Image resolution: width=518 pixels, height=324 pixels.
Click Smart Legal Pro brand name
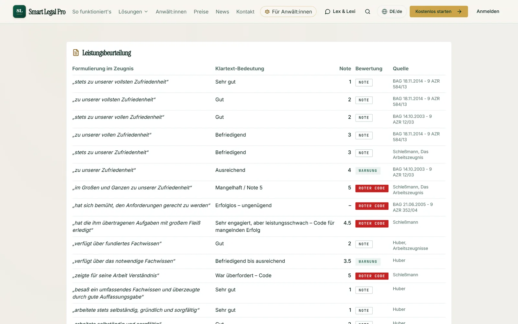pyautogui.click(x=47, y=12)
